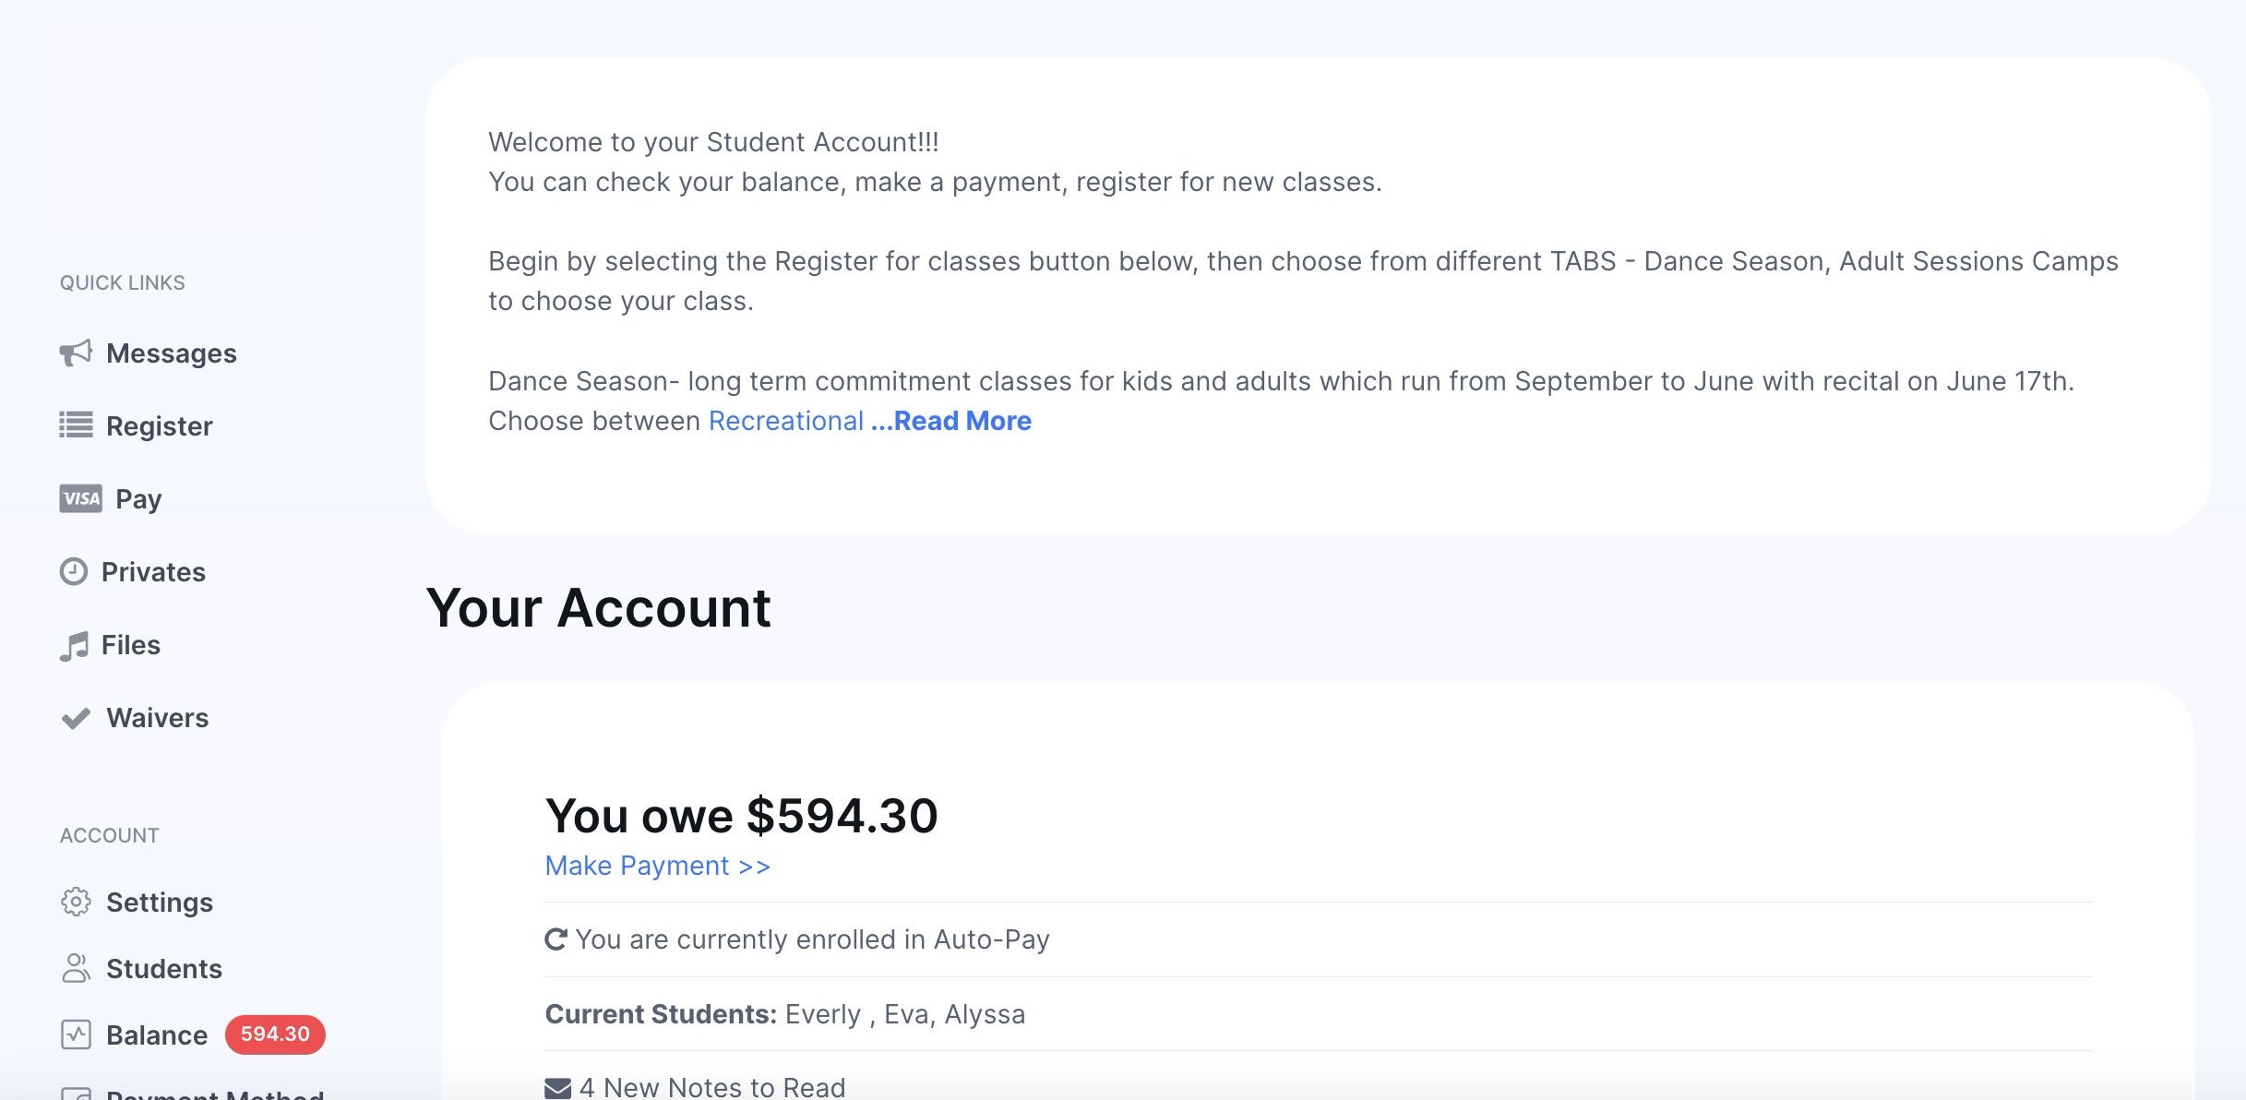This screenshot has width=2246, height=1100.
Task: Go to the Register page
Action: (159, 425)
